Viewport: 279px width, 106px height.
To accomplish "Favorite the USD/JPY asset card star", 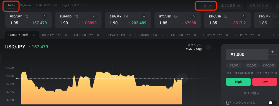I will click(44, 17).
